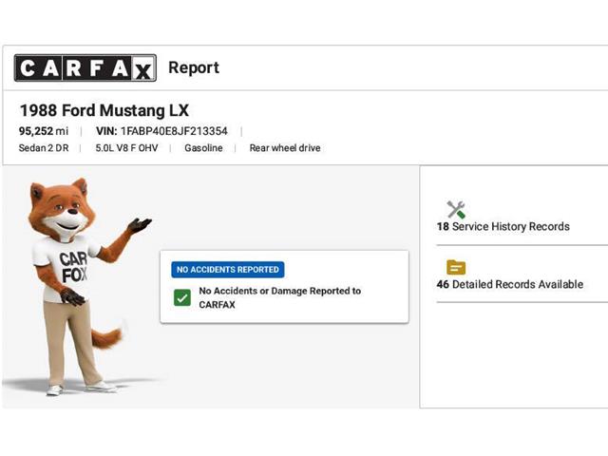Click the Rear wheel drive text

click(285, 148)
